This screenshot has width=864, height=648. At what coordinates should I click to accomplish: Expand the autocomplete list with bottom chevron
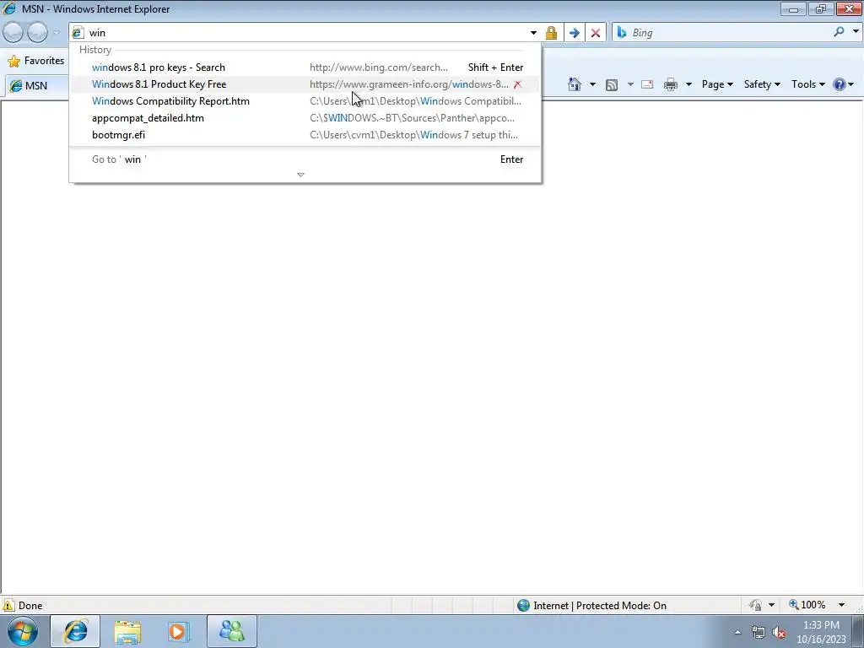tap(301, 175)
